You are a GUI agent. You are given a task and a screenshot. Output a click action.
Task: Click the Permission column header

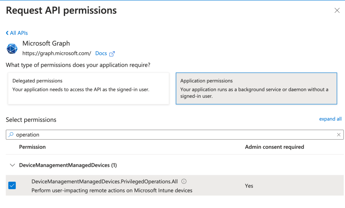(x=32, y=147)
